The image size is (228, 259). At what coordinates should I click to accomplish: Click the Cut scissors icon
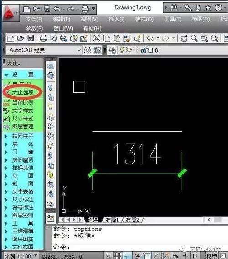pos(97,38)
